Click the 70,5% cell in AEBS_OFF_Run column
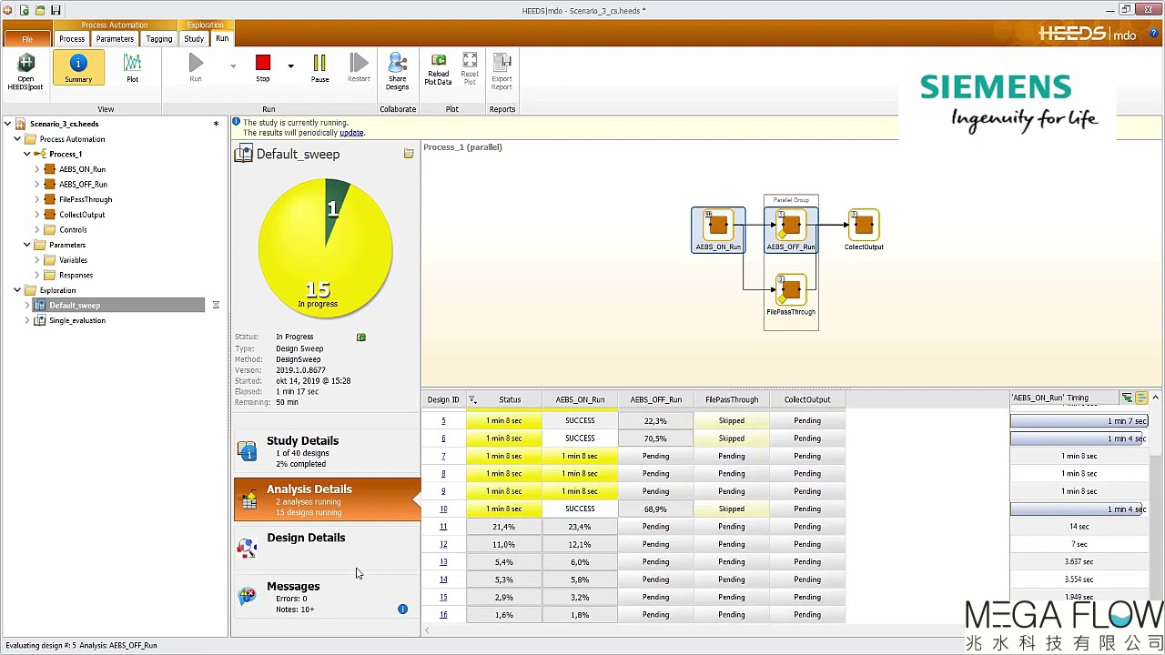Screen dimensions: 1165x655 655,438
